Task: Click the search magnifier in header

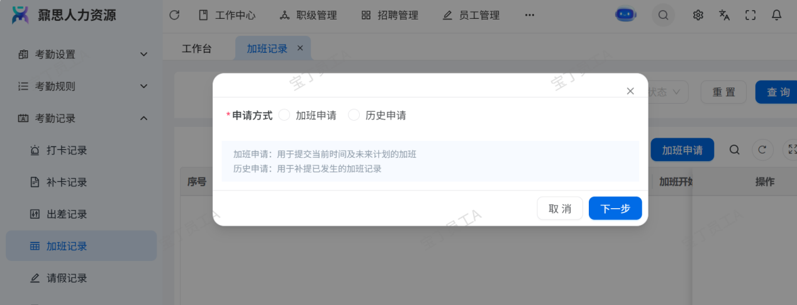Action: click(x=663, y=15)
